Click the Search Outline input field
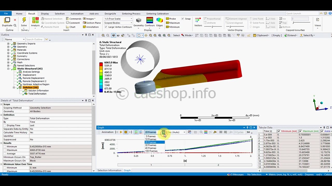332x186 pixels. pos(35,40)
